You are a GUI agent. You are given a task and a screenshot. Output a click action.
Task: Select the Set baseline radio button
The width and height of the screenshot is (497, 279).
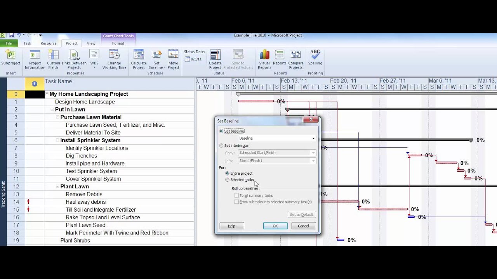[x=221, y=131]
